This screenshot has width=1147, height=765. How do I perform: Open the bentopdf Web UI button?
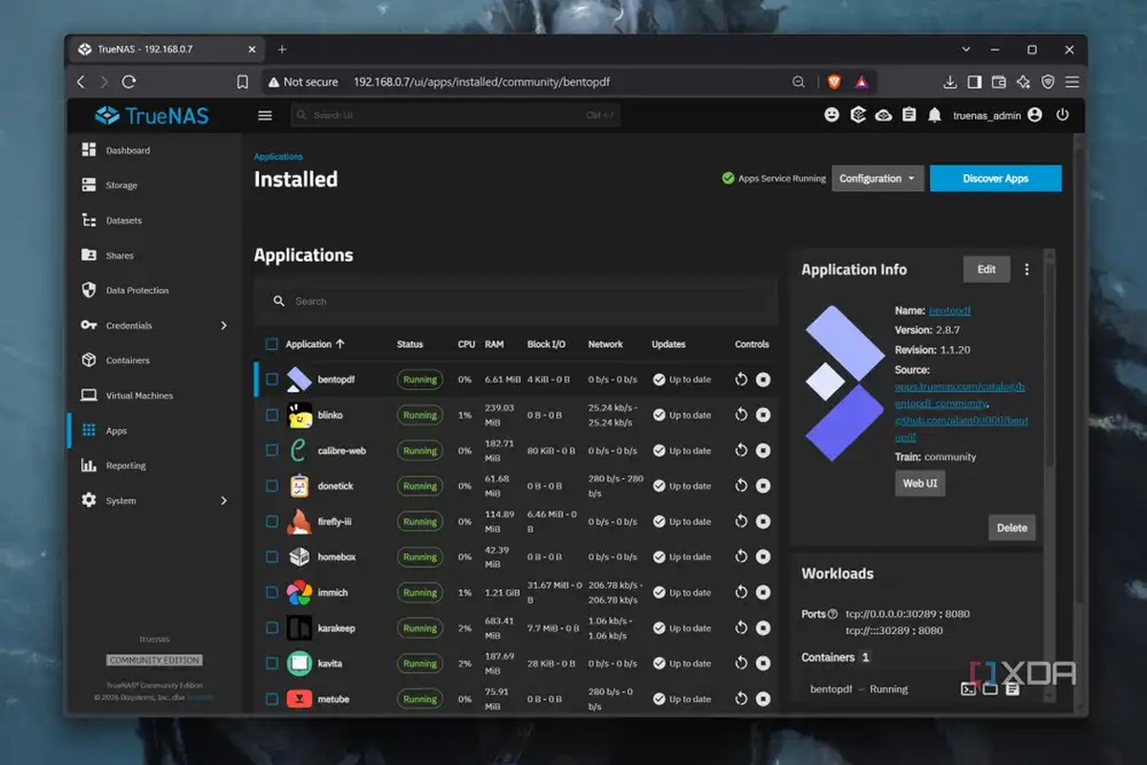click(x=920, y=483)
